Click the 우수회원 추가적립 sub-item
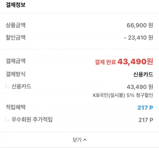 coord(32,120)
